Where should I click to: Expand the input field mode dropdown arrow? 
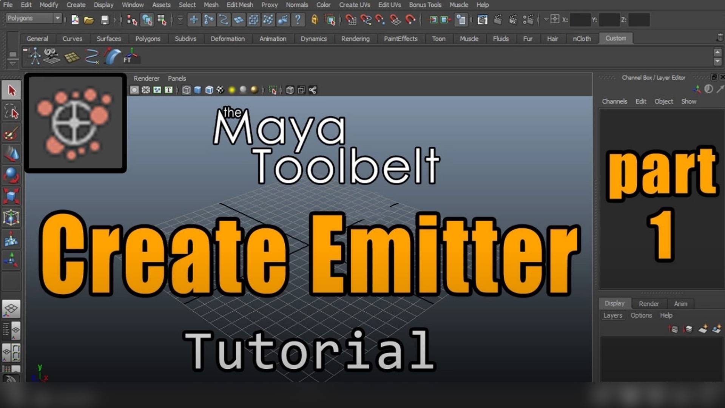pyautogui.click(x=546, y=19)
